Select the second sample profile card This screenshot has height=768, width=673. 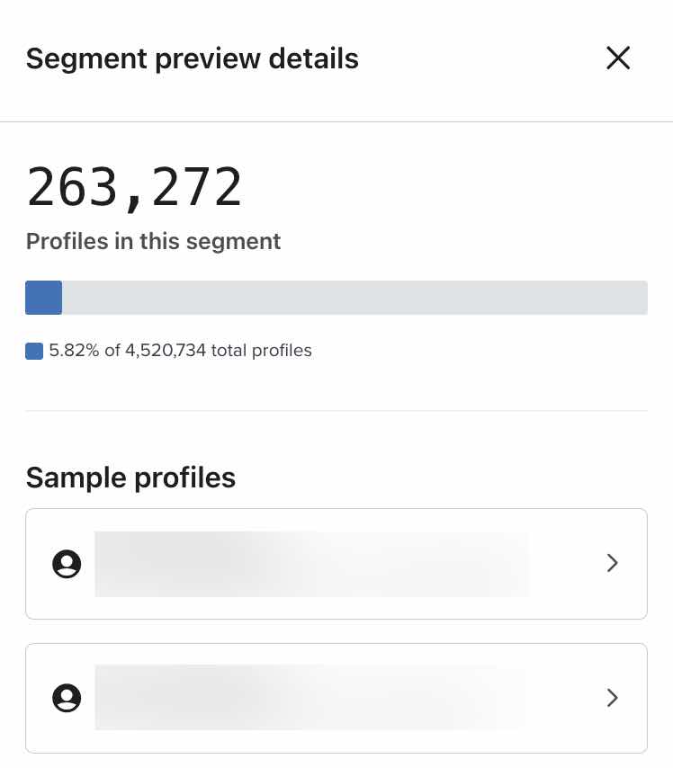[336, 698]
